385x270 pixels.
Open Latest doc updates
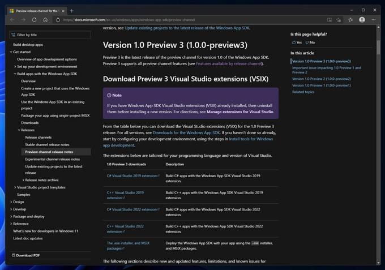coord(28,238)
